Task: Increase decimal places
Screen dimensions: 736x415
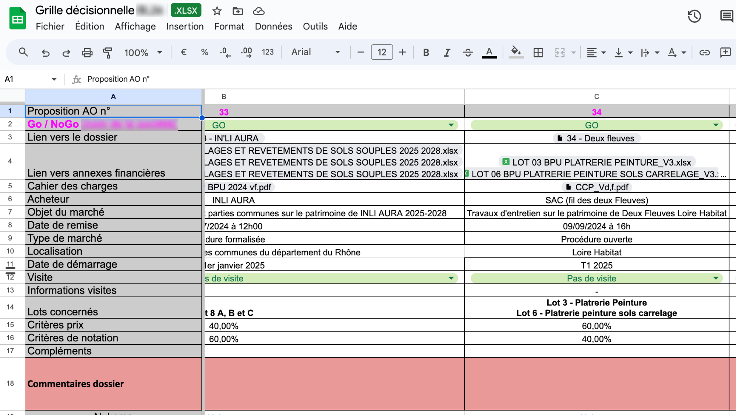Action: click(247, 52)
